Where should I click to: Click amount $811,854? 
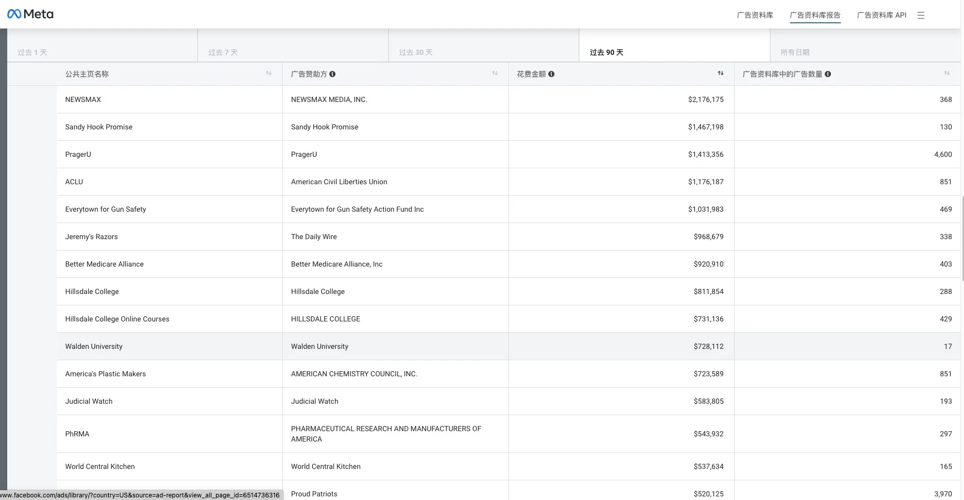coord(709,291)
